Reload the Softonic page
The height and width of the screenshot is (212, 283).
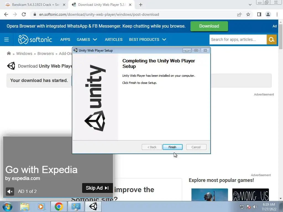point(24,14)
